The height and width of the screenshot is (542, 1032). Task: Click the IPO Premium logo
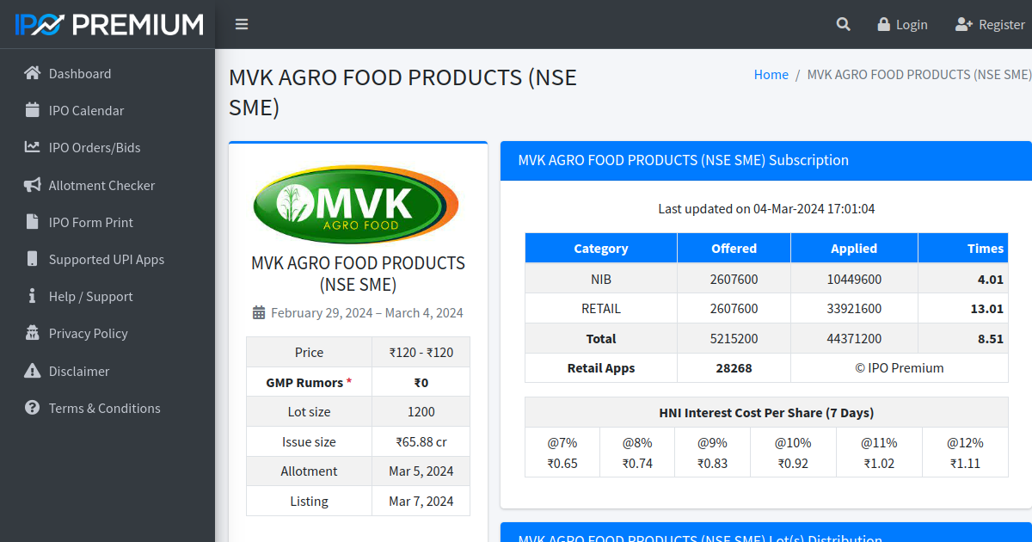107,24
